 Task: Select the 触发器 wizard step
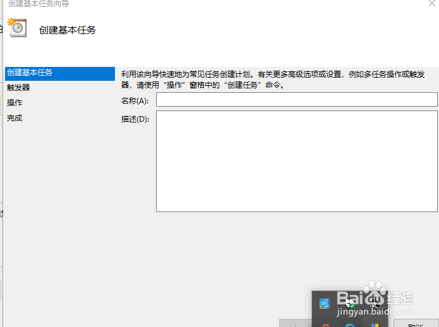18,88
